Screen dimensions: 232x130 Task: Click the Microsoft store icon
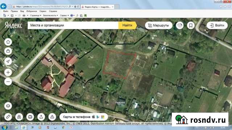point(103,117)
